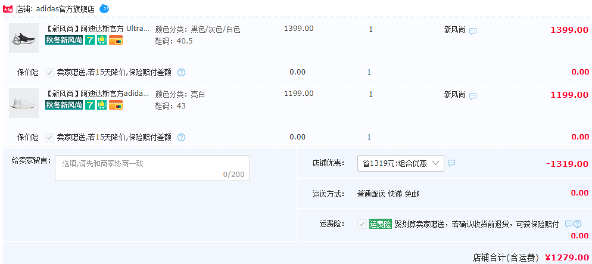Viewport: 592px width, 264px height.
Task: Open black Ultra shoe thumbnail
Action: coord(24,38)
